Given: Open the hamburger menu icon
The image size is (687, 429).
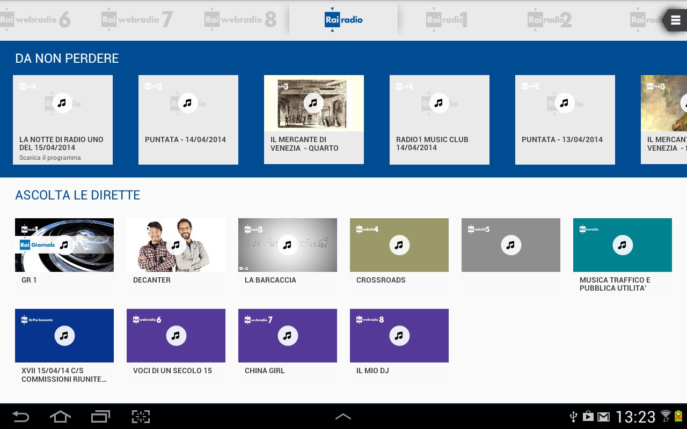Looking at the screenshot, I should point(675,20).
